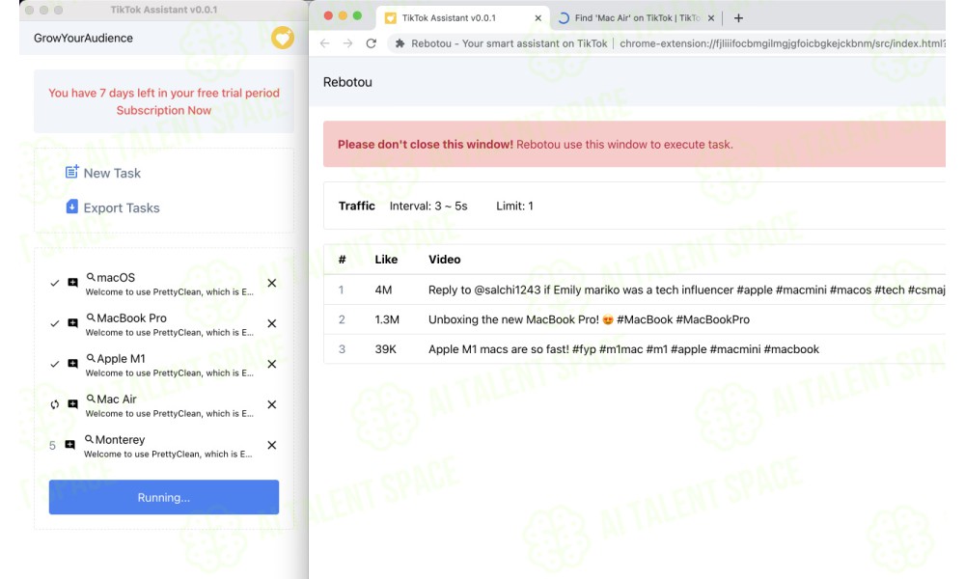This screenshot has height=579, width=965.
Task: Click the comment icon on Mac Air task
Action: tap(72, 405)
